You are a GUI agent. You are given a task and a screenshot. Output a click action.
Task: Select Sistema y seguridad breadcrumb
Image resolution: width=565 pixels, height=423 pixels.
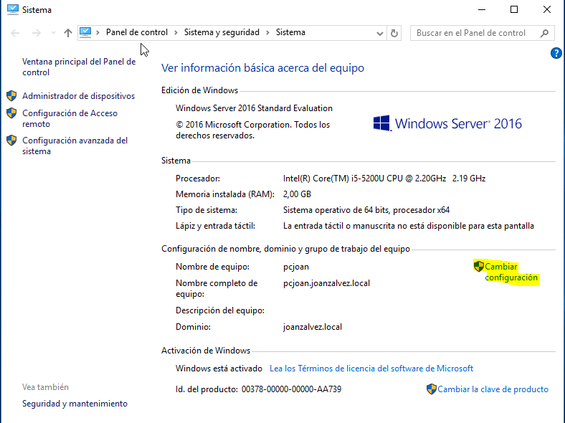pos(222,32)
